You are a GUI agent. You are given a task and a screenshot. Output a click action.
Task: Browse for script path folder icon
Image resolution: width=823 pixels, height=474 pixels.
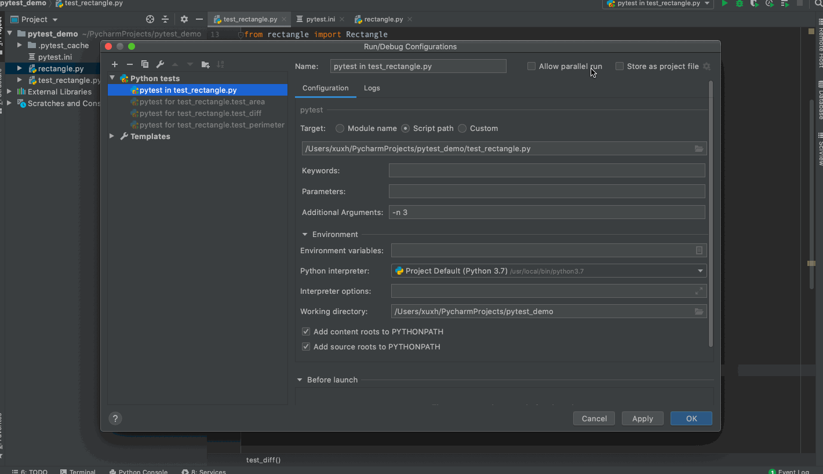tap(699, 149)
